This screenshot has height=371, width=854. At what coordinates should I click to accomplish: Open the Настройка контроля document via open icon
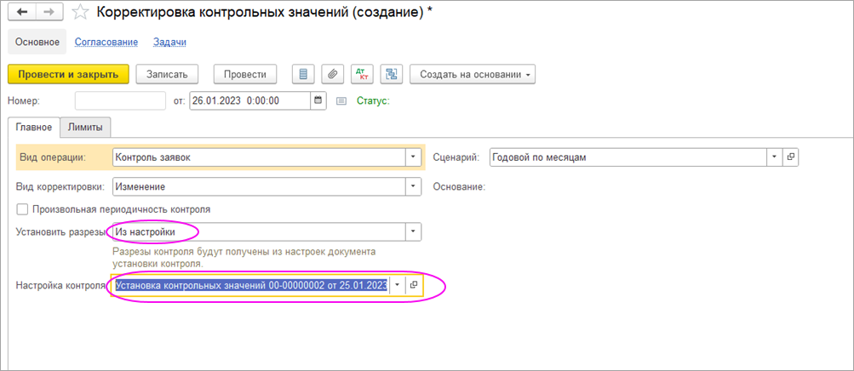coord(414,285)
